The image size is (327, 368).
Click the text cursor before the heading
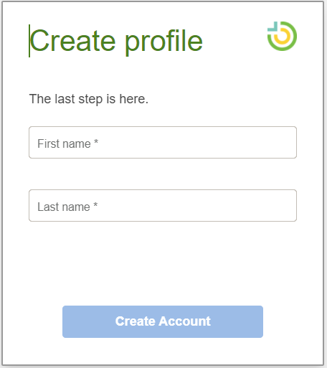[29, 41]
